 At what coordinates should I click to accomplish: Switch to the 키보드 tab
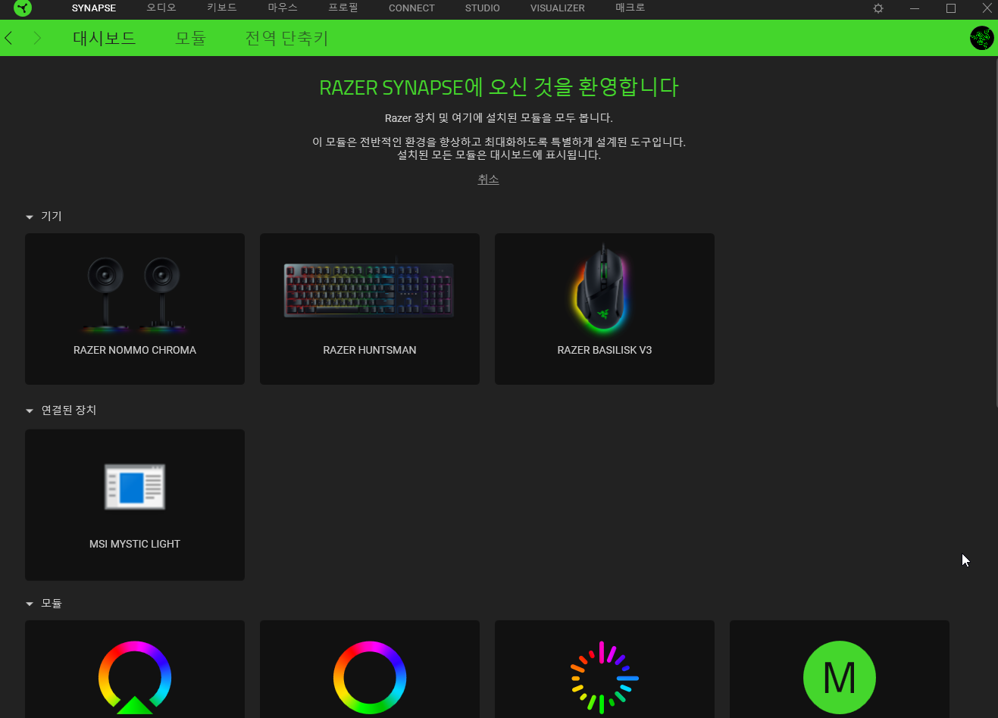(222, 8)
